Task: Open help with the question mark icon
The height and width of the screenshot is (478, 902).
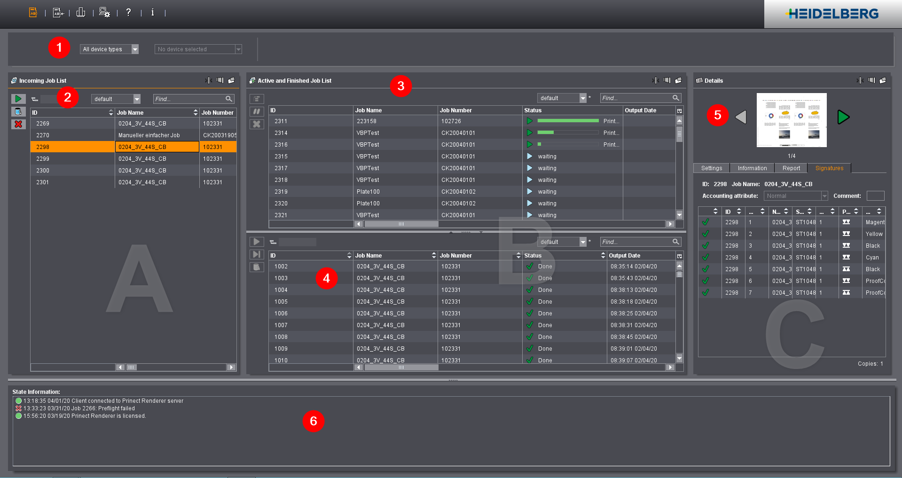Action: 128,13
